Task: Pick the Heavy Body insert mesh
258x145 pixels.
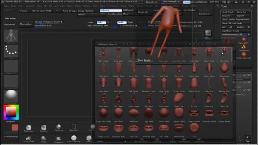Action: (x=209, y=55)
